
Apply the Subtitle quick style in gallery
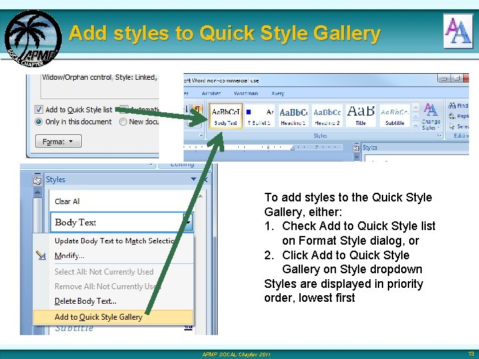(x=395, y=116)
